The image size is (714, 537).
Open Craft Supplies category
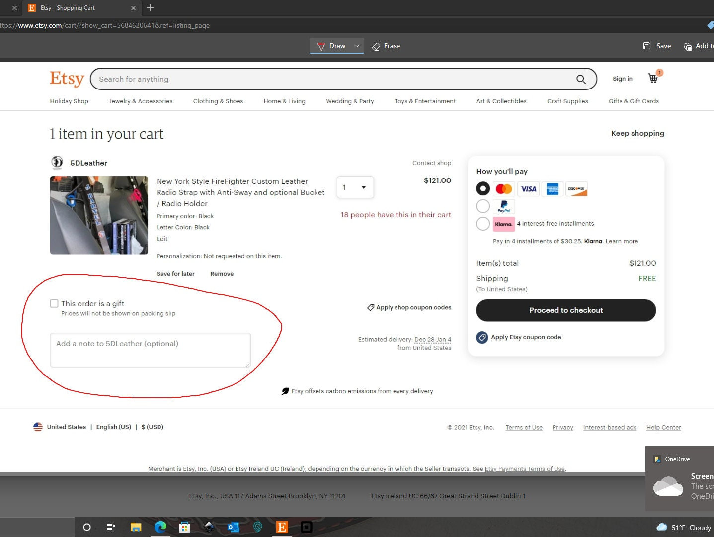click(567, 101)
